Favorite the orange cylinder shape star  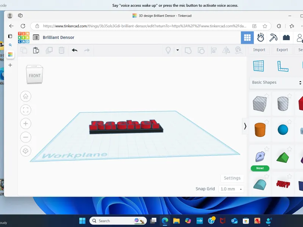click(x=267, y=121)
